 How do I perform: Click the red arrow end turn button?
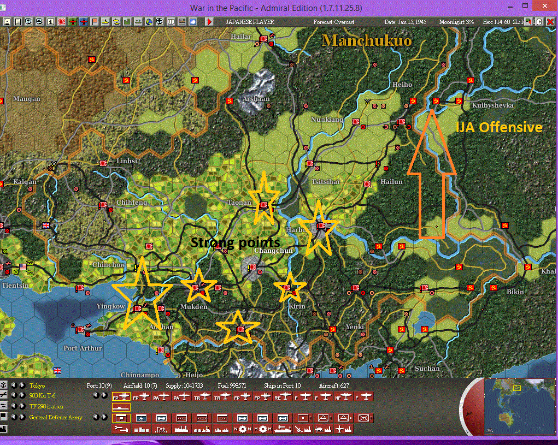[210, 22]
